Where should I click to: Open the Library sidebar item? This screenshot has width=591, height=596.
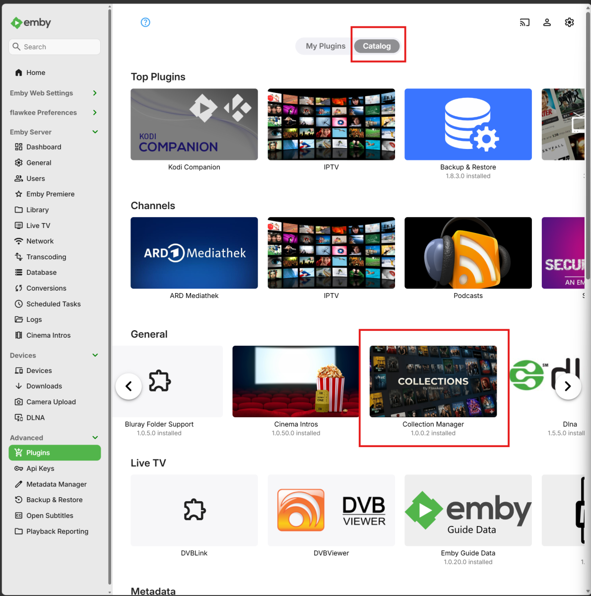[55, 210]
